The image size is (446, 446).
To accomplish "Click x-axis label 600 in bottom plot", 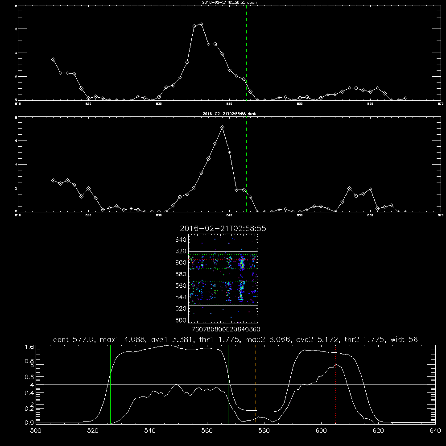I will pos(322,430).
